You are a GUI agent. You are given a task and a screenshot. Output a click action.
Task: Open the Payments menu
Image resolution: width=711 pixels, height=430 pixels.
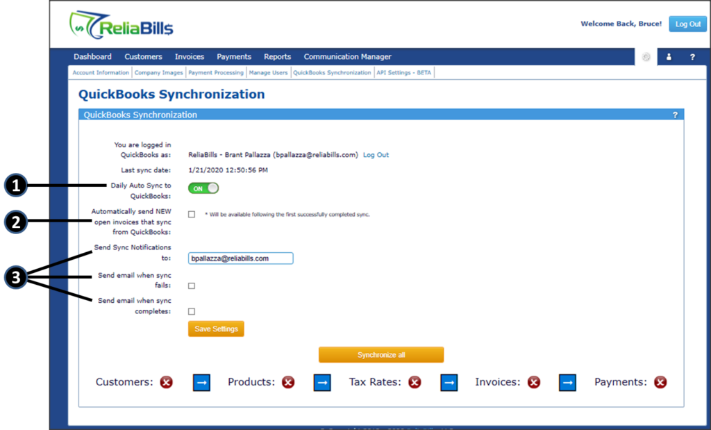(234, 57)
